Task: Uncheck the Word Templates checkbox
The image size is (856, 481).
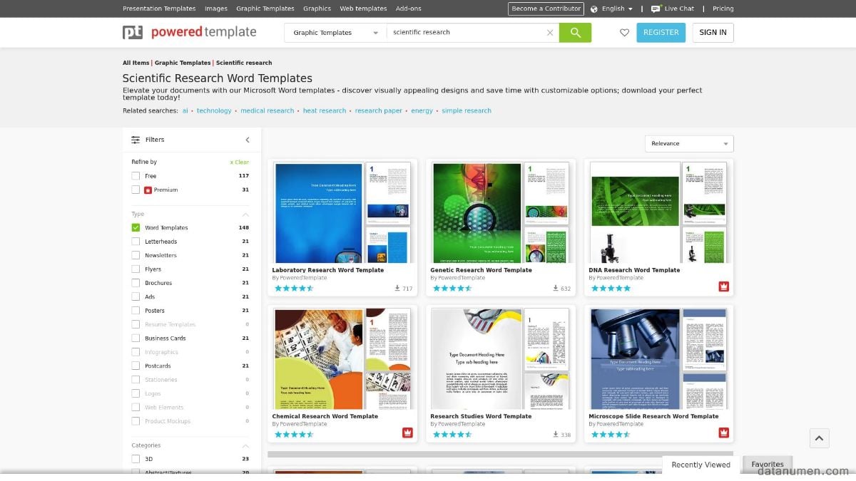Action: tap(136, 228)
